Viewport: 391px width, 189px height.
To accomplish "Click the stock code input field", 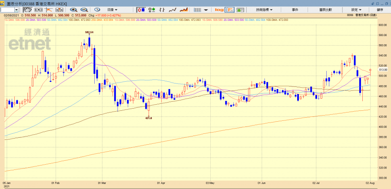I will tap(8, 10).
